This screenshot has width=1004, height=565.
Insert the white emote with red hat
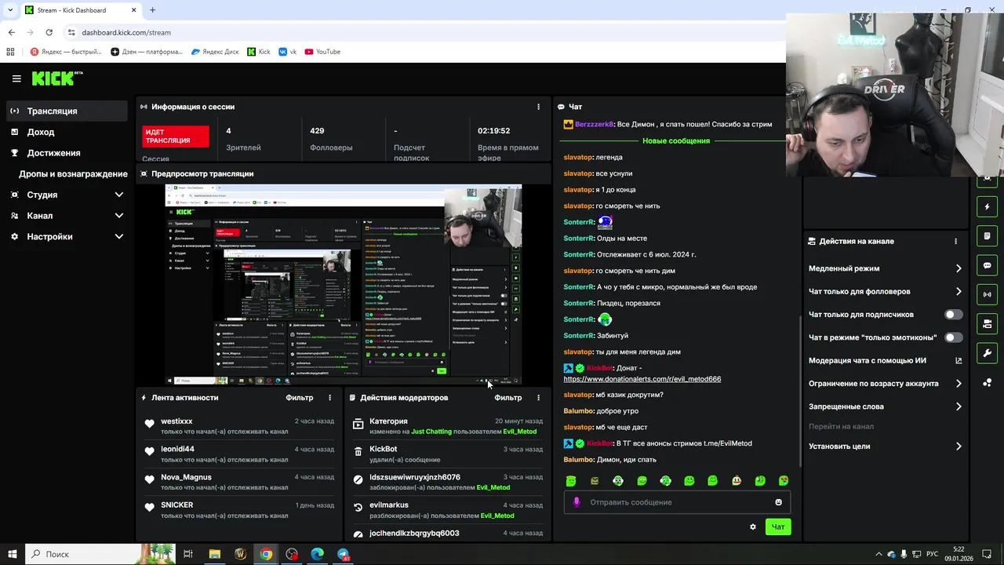pyautogui.click(x=737, y=480)
